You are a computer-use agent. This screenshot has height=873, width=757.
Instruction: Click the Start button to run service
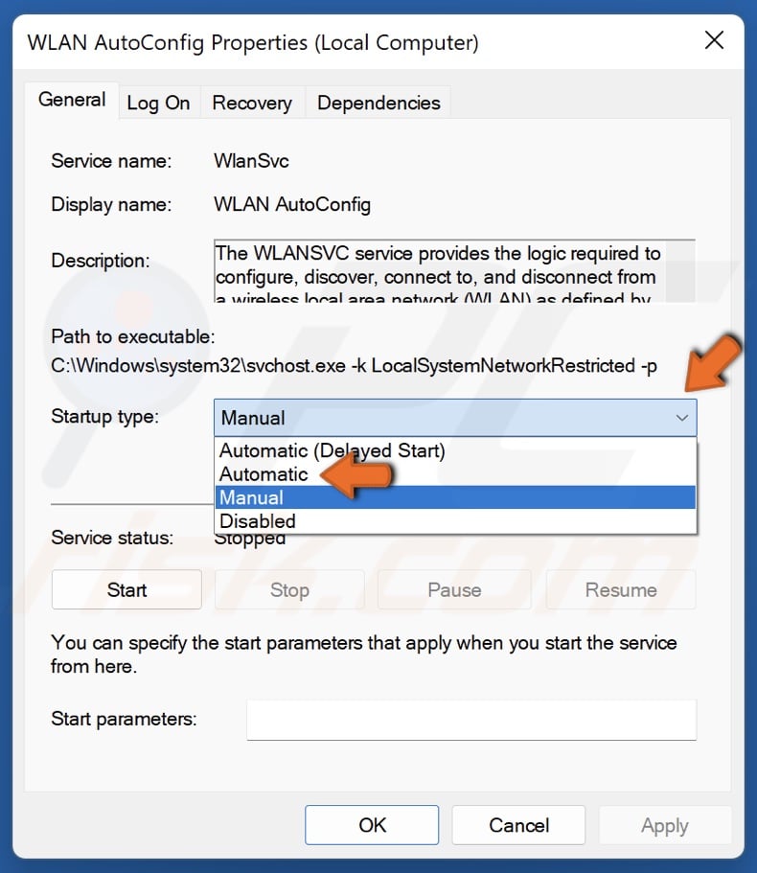point(126,589)
